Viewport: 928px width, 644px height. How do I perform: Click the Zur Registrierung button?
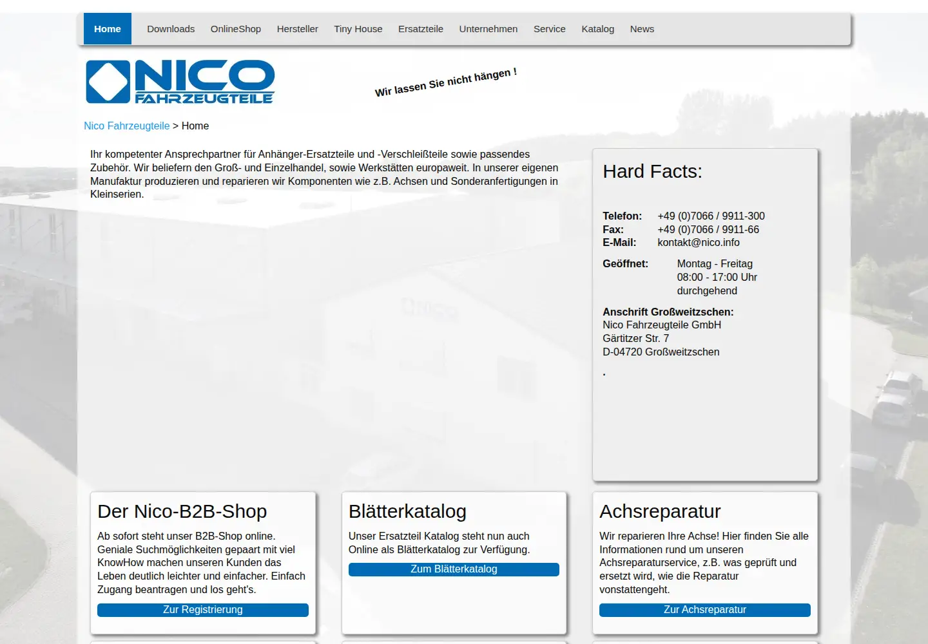[203, 610]
